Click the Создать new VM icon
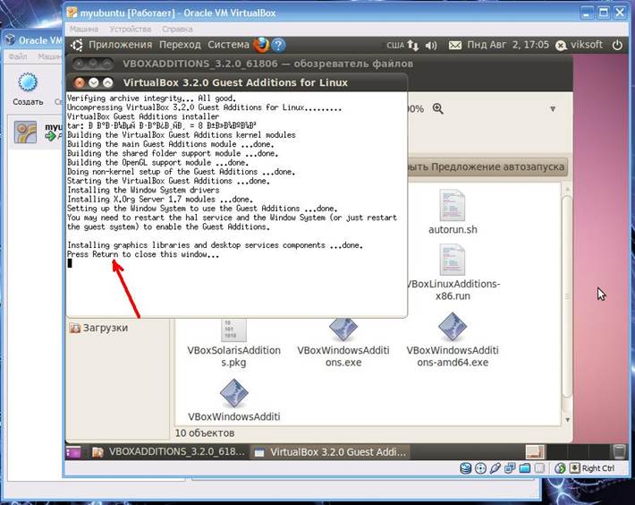 point(28,82)
